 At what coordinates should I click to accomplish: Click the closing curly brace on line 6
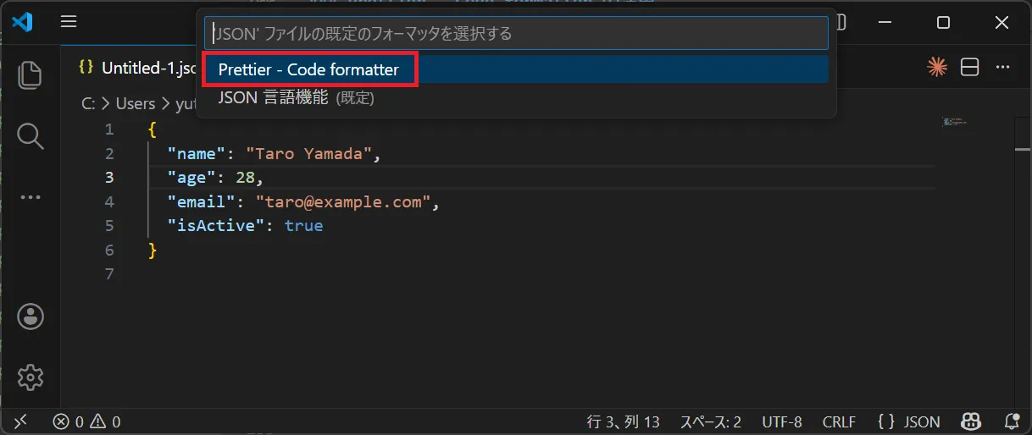coord(153,251)
